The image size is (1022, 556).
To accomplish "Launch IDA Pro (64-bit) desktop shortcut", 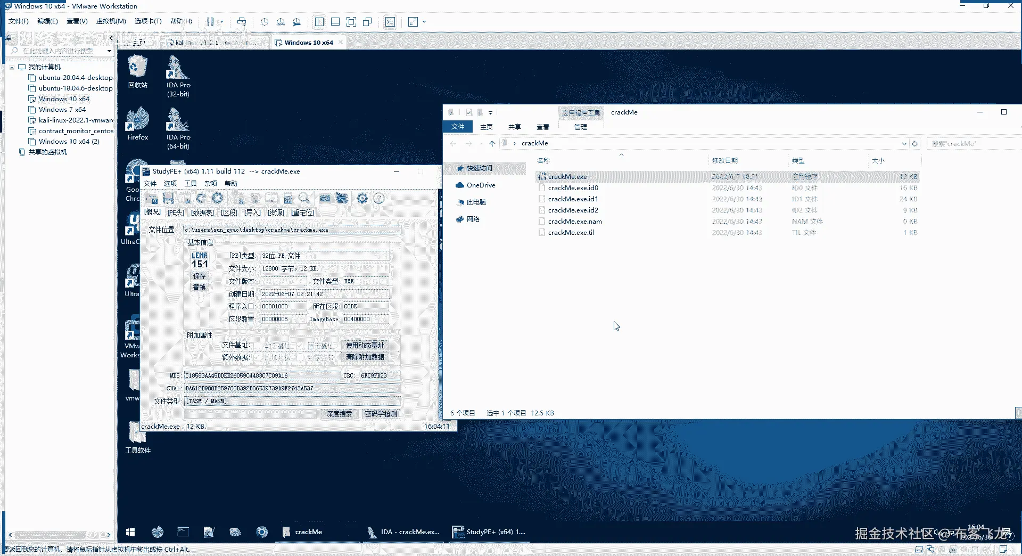I will click(x=178, y=128).
